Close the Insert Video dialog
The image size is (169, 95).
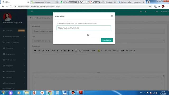pos(112,16)
